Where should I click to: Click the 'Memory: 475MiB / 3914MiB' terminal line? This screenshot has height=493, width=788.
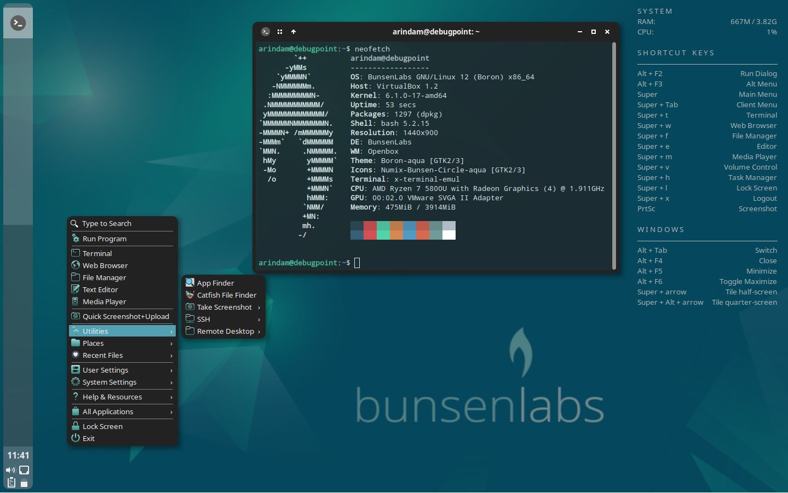403,207
